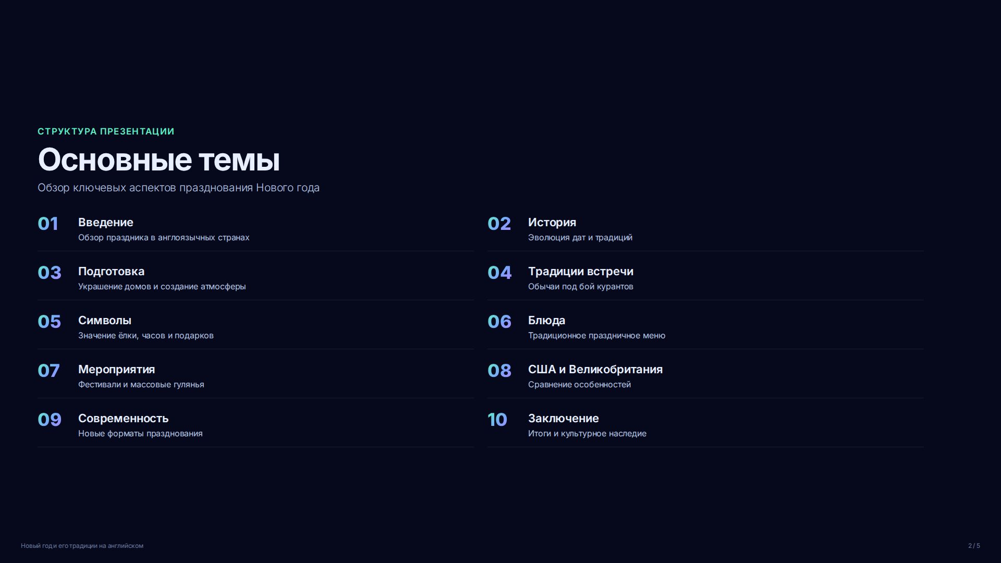Select the 'Современность' title
The width and height of the screenshot is (1001, 563).
coord(124,419)
